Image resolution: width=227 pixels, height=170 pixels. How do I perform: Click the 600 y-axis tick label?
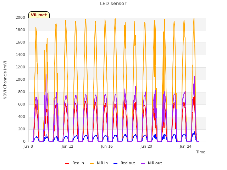point(22,104)
